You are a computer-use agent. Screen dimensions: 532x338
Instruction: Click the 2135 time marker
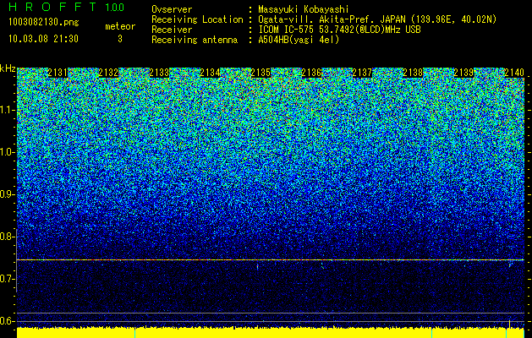261,73
